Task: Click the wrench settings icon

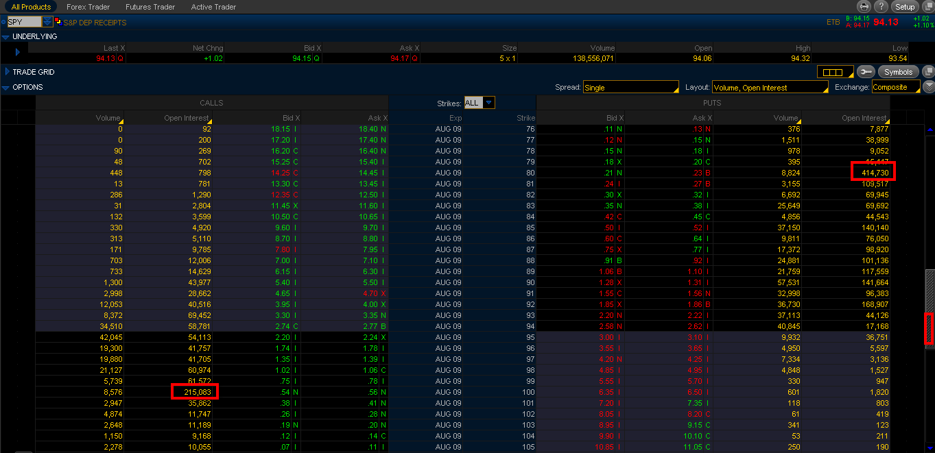Action: click(866, 72)
